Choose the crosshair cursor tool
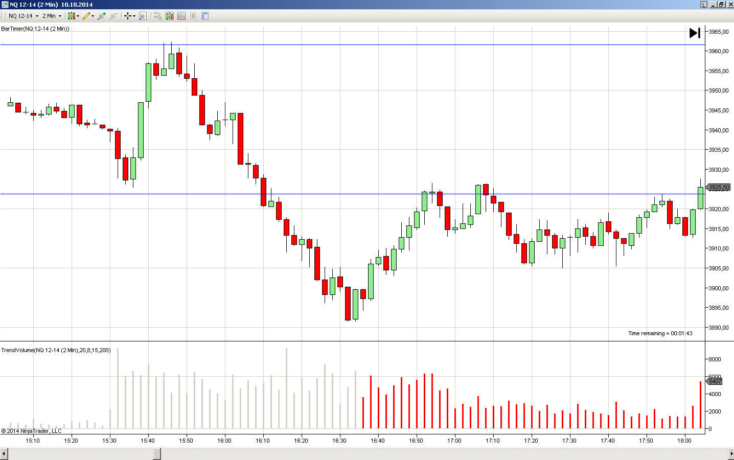This screenshot has height=460, width=734. pyautogui.click(x=127, y=16)
